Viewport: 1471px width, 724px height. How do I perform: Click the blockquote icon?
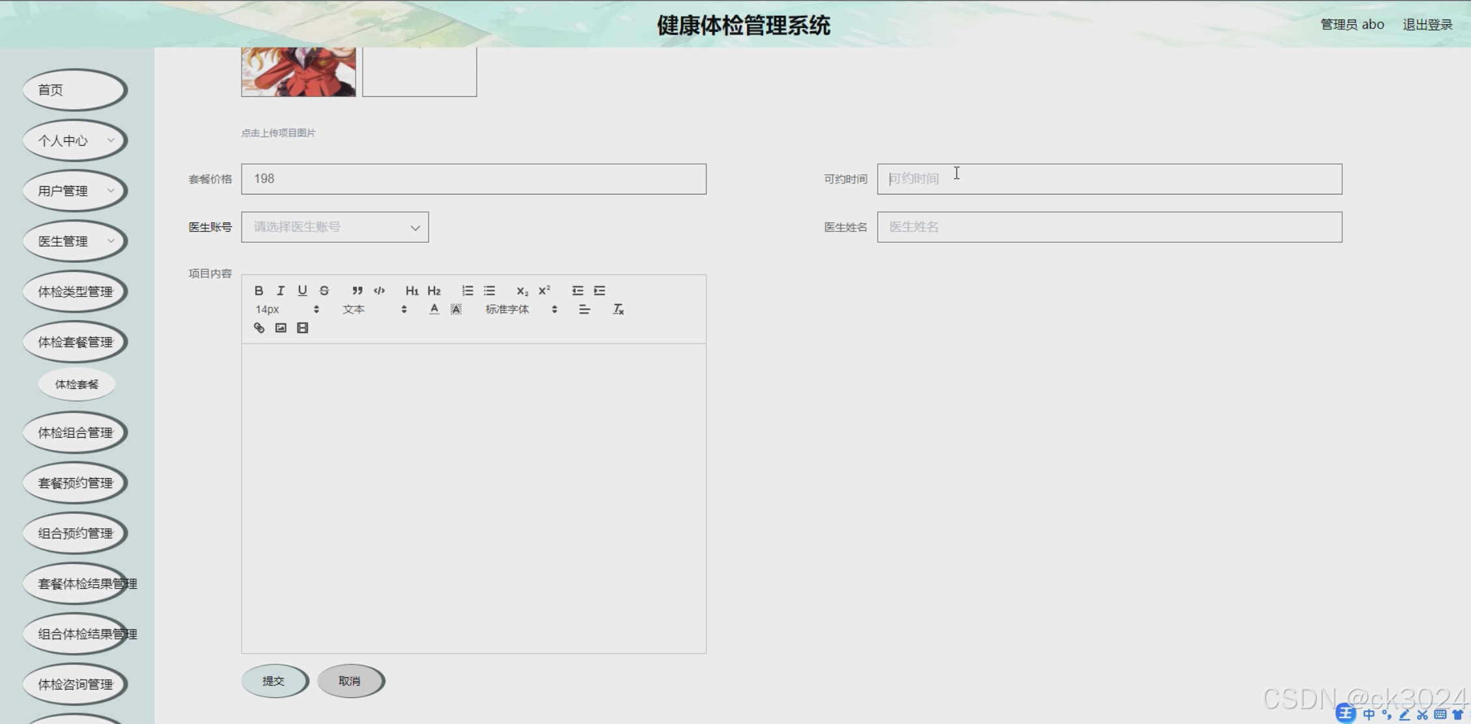[x=357, y=291]
